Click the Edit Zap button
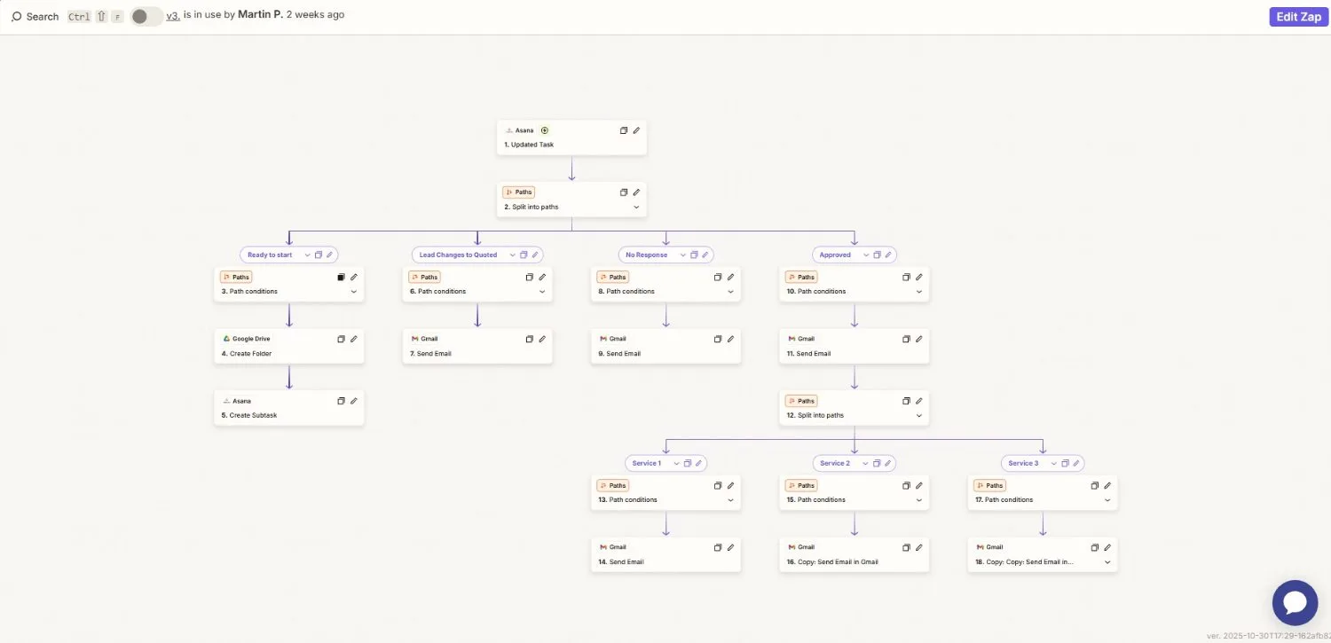The height and width of the screenshot is (643, 1331). (x=1298, y=17)
